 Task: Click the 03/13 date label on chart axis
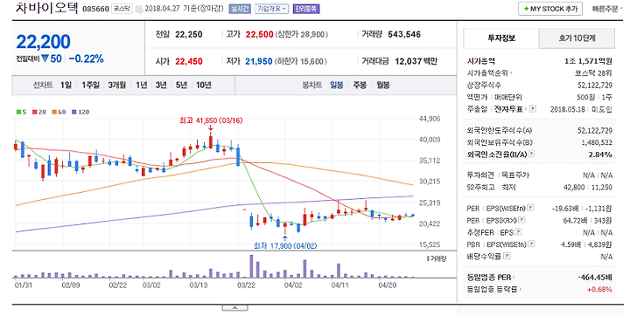[199, 285]
